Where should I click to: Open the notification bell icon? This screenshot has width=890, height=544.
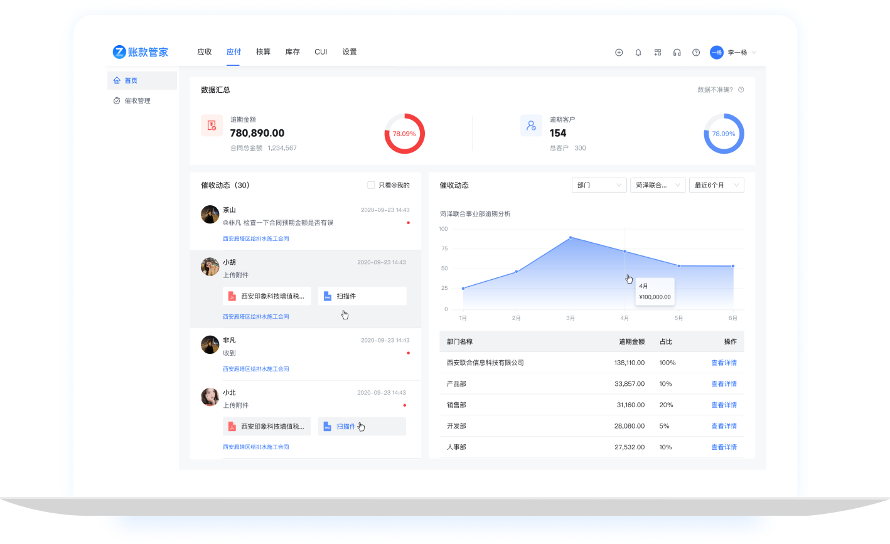point(638,53)
